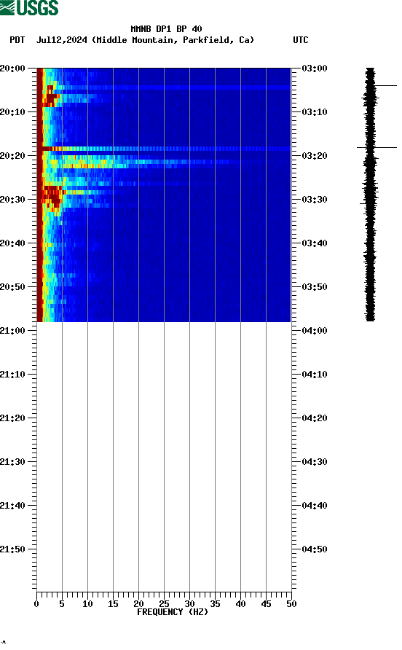
Task: Click the 03:50 UTC time label
Action: point(315,287)
